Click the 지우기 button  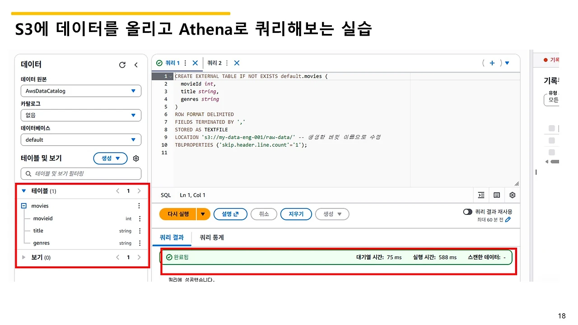click(x=296, y=214)
